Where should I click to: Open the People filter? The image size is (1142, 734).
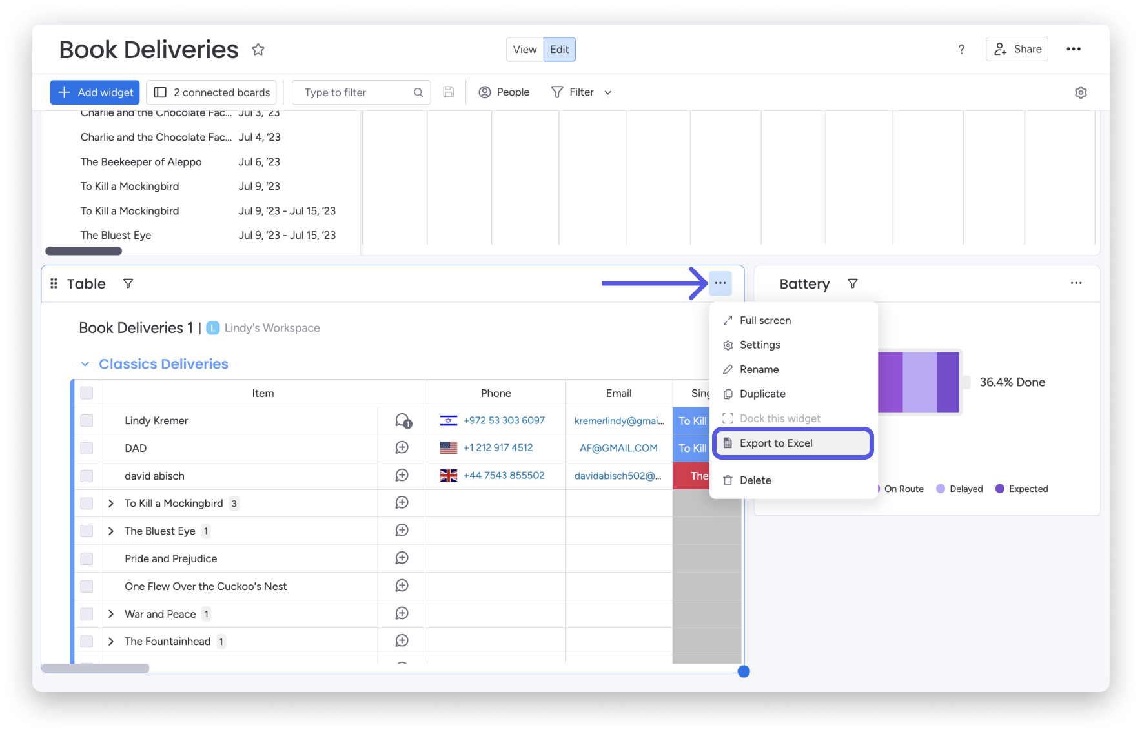[504, 92]
